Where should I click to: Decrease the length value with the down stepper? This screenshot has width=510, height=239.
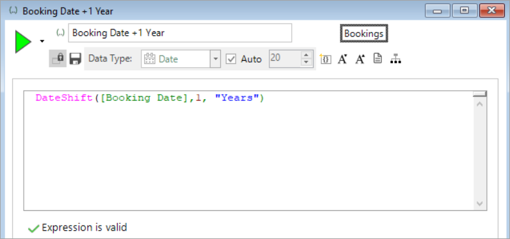click(x=306, y=63)
